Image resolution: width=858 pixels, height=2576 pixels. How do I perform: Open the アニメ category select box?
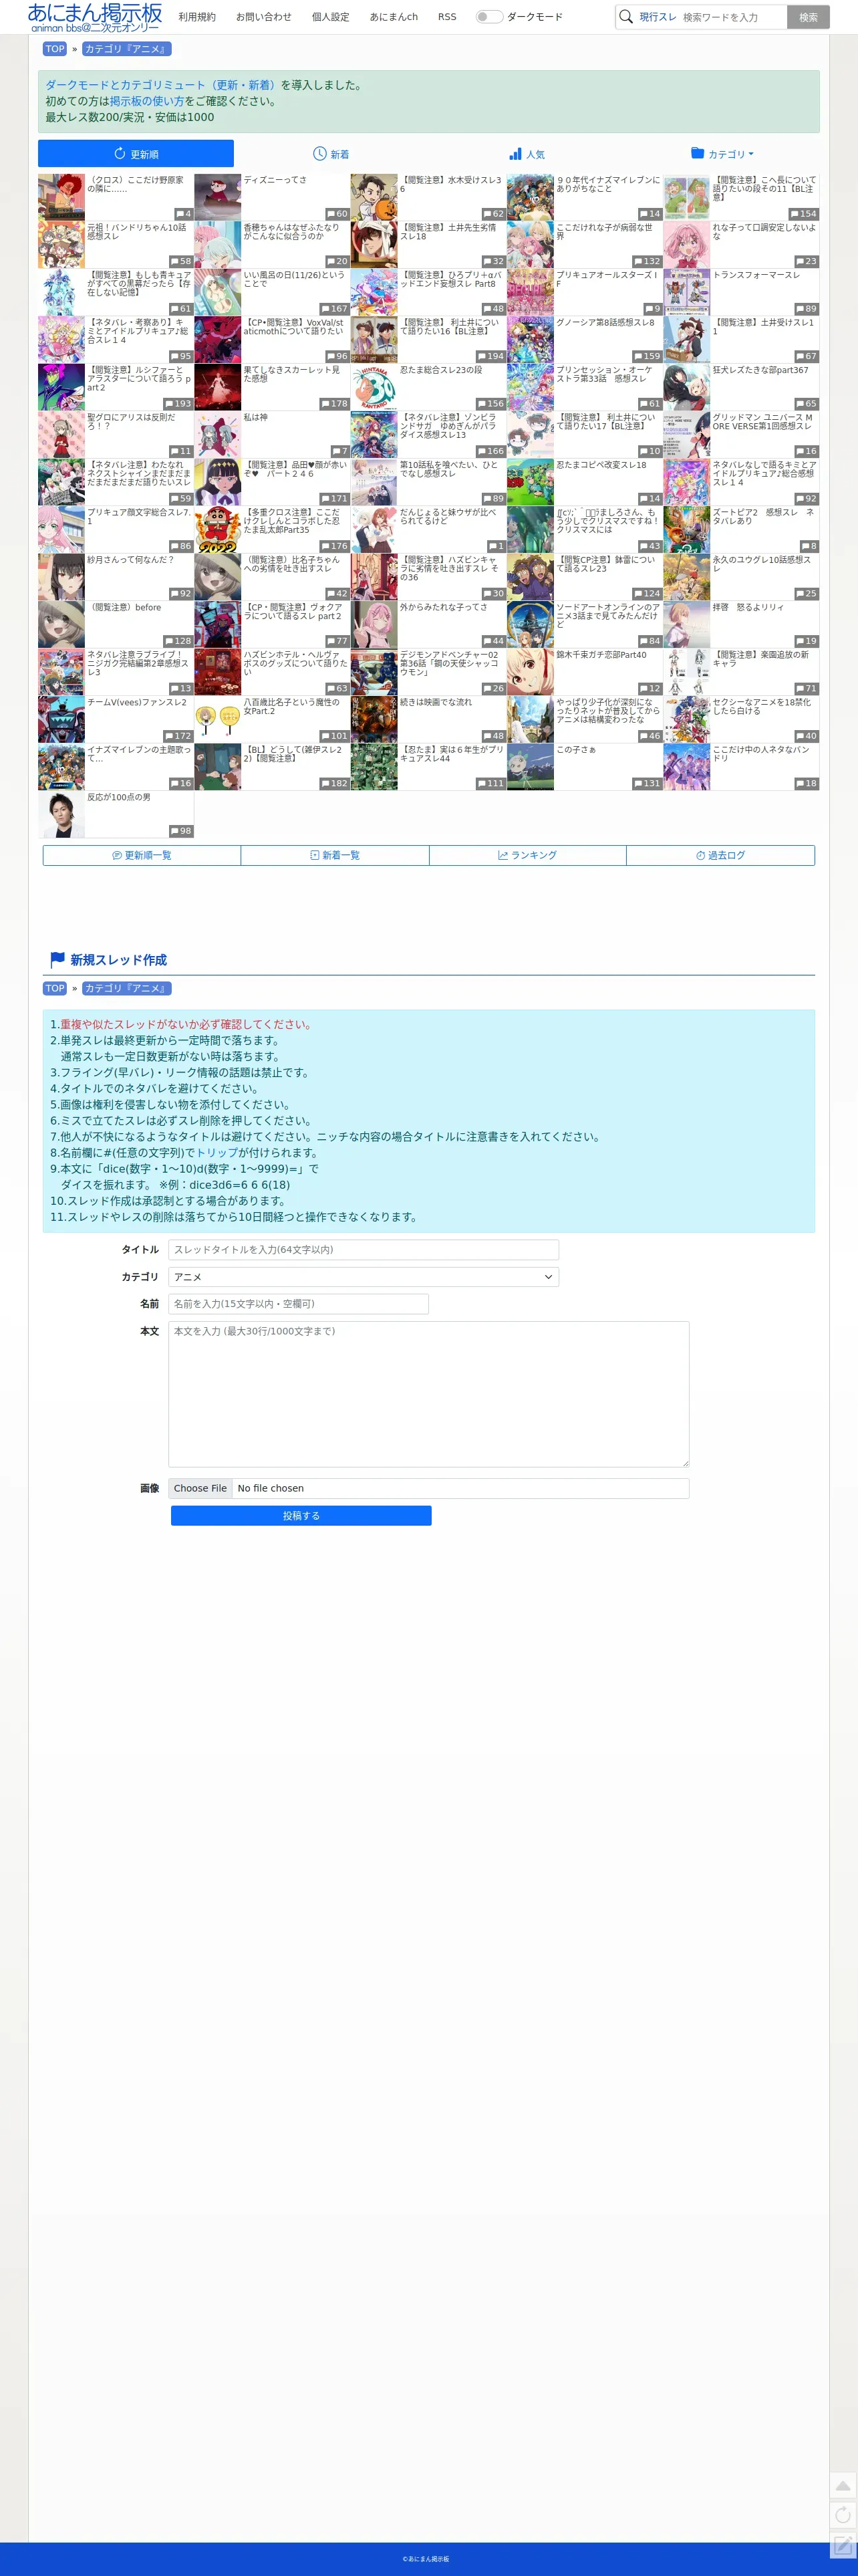[363, 1277]
